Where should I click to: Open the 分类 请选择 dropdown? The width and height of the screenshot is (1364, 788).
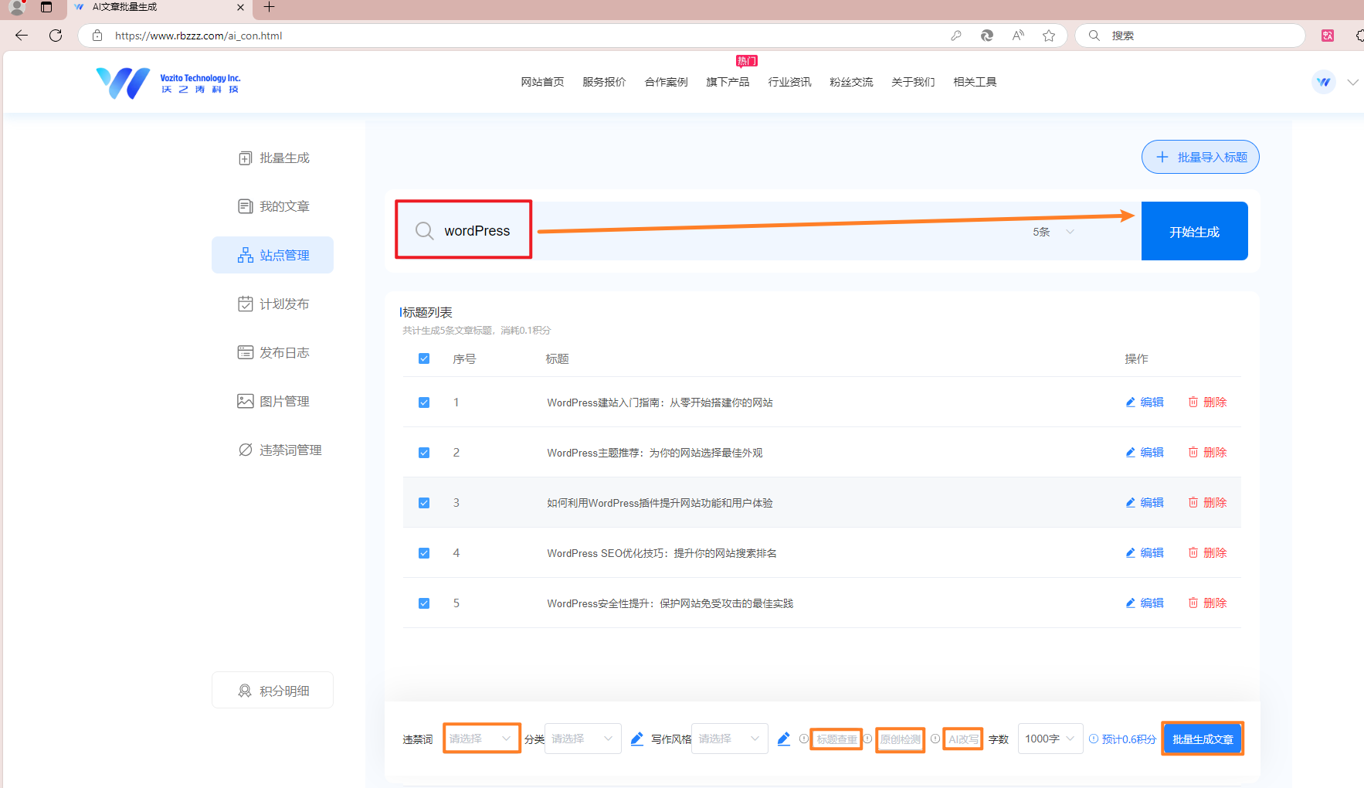point(583,739)
